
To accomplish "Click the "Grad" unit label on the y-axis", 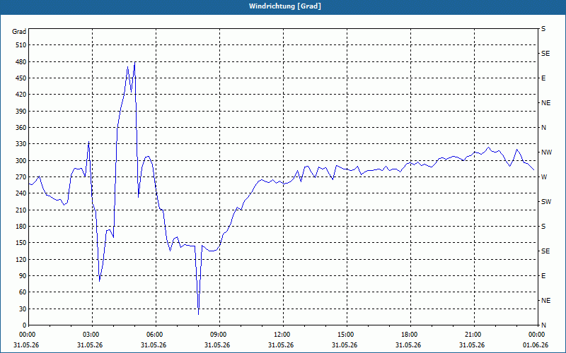I will (x=19, y=32).
